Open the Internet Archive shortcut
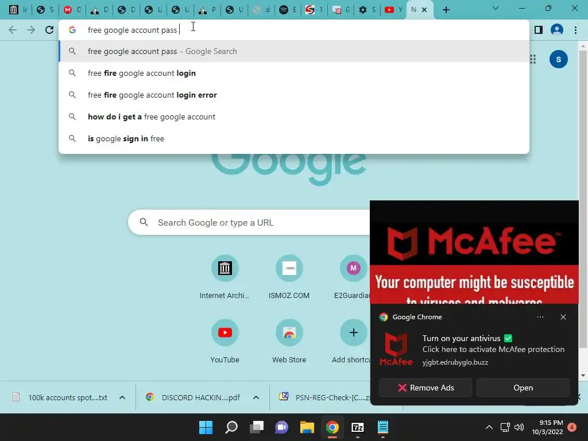588x441 pixels. (225, 277)
